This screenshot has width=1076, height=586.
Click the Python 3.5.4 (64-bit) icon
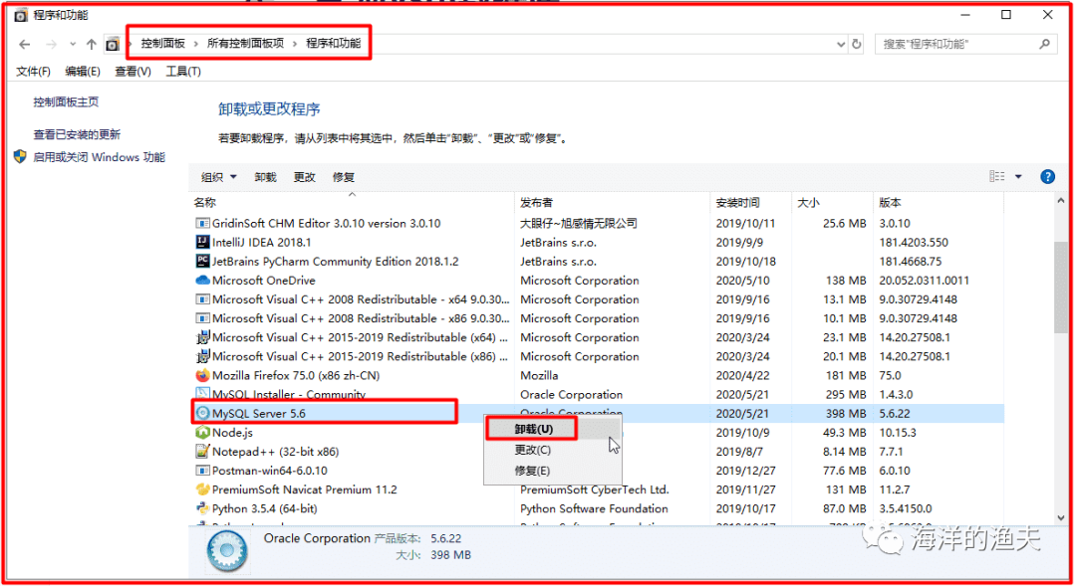coord(202,508)
